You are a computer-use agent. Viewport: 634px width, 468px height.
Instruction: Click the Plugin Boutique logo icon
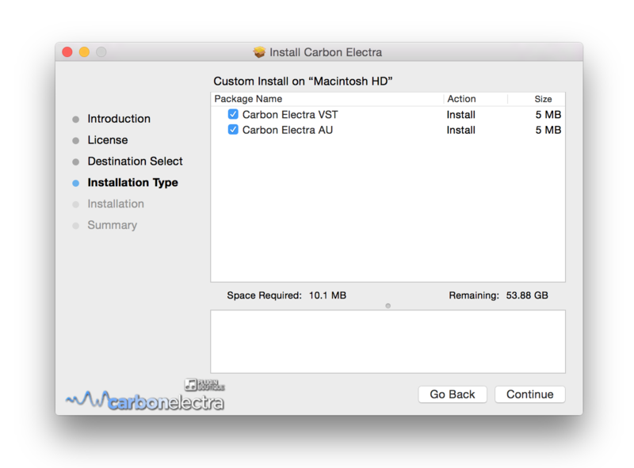pos(204,385)
